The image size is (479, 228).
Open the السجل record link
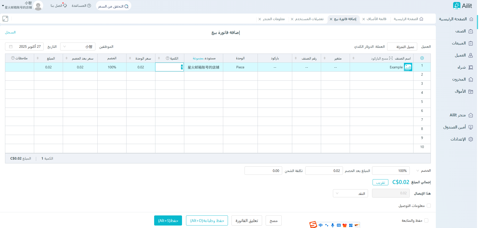tap(10, 32)
